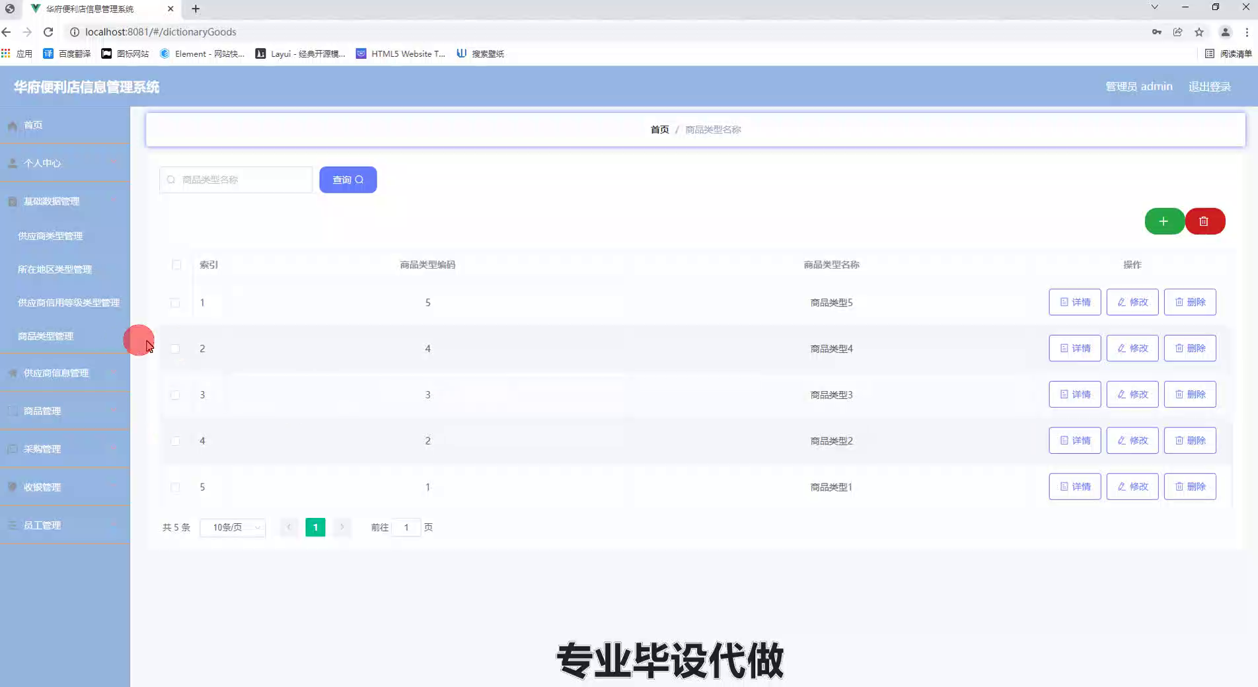Expand 商品管理 sidebar menu

pos(65,411)
